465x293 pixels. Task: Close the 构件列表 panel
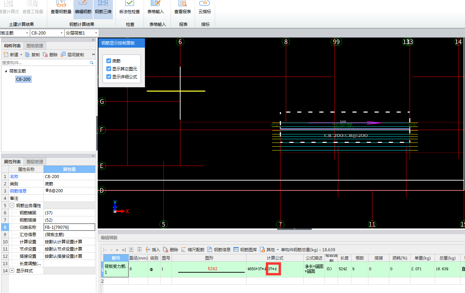tap(93, 40)
